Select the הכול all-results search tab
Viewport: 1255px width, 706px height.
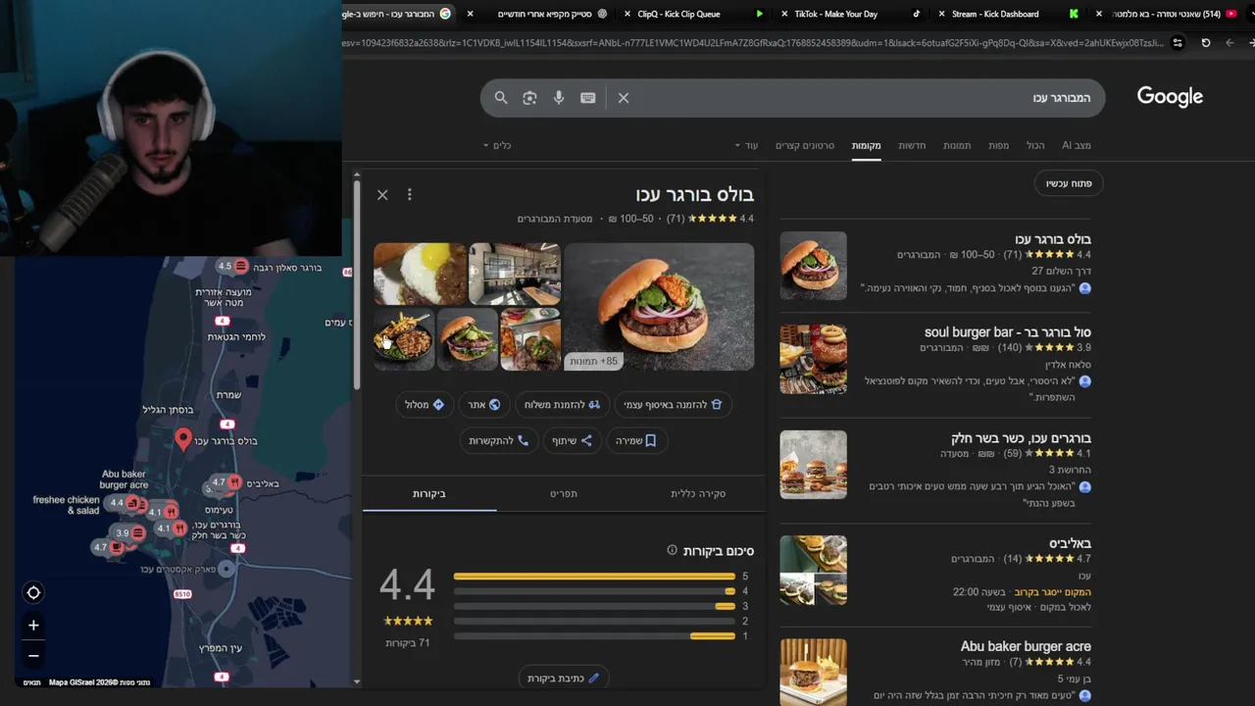pyautogui.click(x=1035, y=145)
